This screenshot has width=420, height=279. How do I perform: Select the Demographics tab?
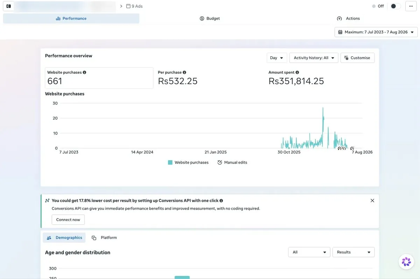point(64,238)
